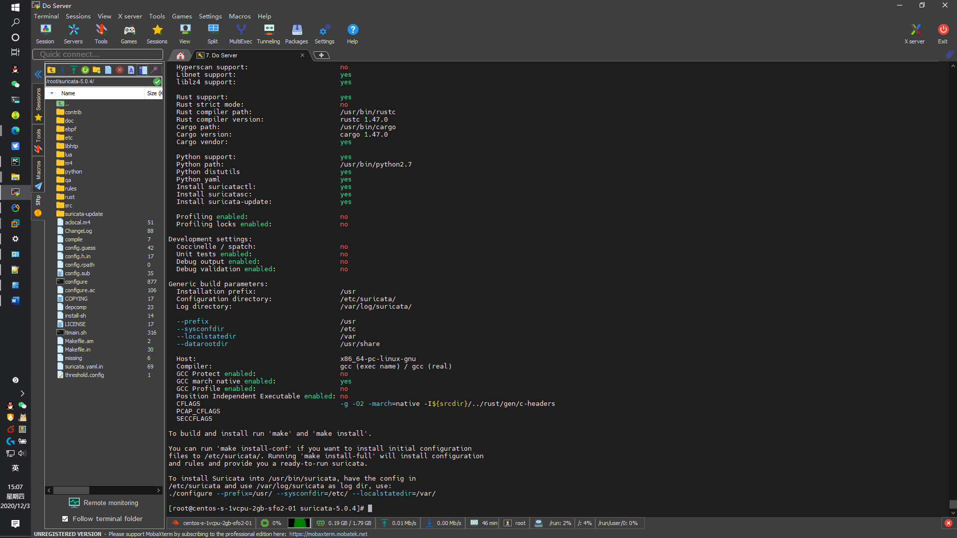
Task: Click Name column sort arrow
Action: [52, 93]
